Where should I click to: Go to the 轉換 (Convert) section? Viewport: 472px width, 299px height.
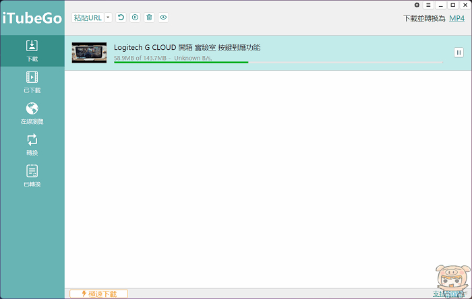click(32, 145)
